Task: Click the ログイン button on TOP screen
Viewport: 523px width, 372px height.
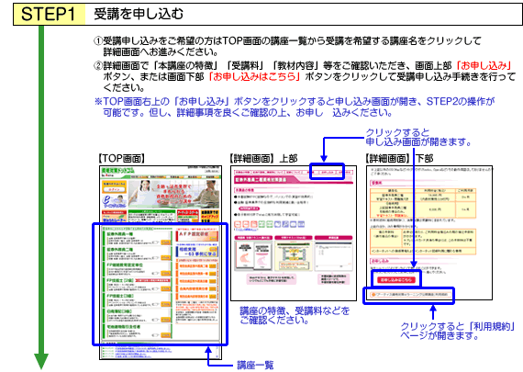Action: (114, 189)
